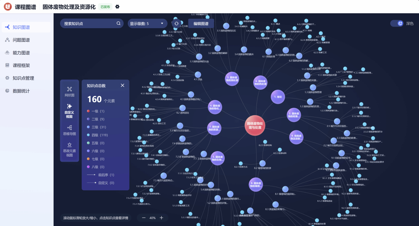Toggle the 深色 dark mode switch
419x226 pixels.
tap(397, 24)
